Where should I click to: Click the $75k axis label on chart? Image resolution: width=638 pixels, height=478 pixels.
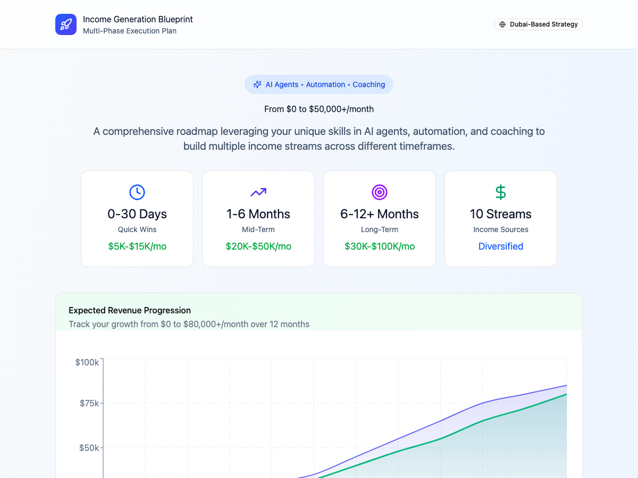pyautogui.click(x=89, y=403)
